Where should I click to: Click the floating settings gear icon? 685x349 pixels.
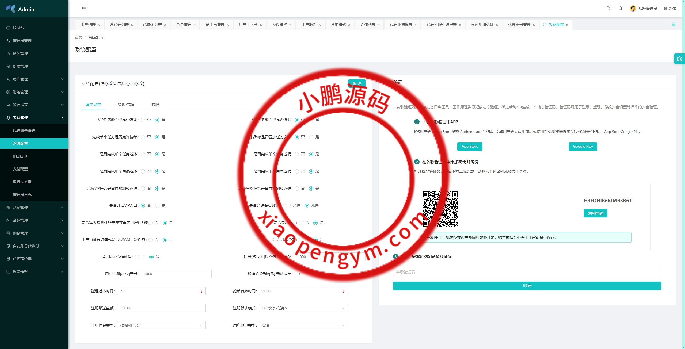tap(679, 59)
